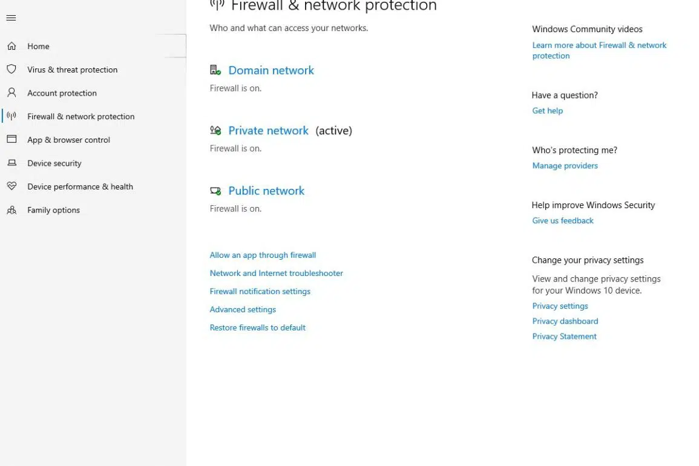Open the hamburger navigation menu
Image resolution: width=699 pixels, height=466 pixels.
[x=11, y=18]
